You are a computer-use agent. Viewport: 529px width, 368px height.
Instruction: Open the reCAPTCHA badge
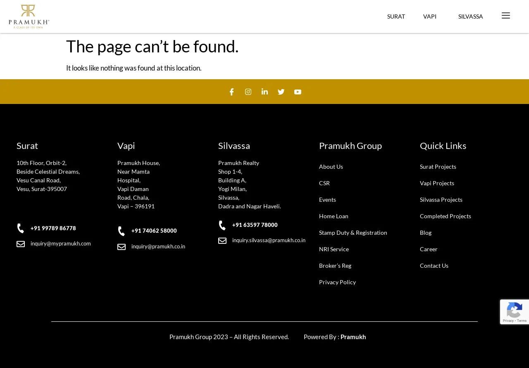coord(515,312)
